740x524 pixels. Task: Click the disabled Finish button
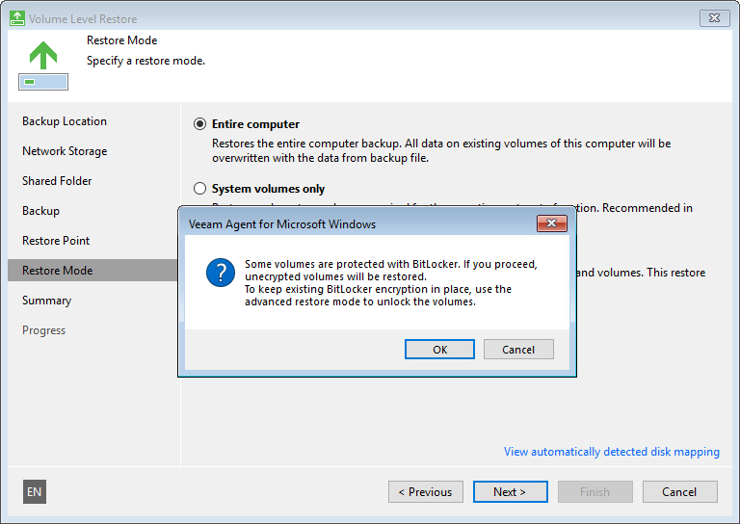pyautogui.click(x=595, y=492)
